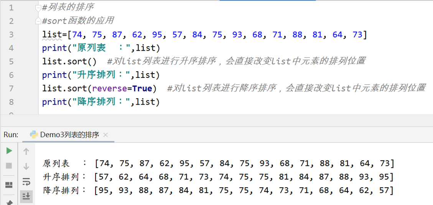Click 升序排列 output line in console
433x205 pixels.
pyautogui.click(x=218, y=177)
